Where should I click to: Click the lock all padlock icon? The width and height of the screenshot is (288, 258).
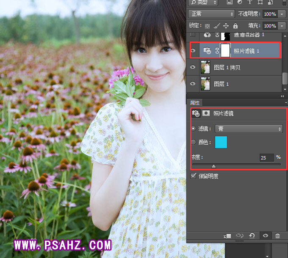tap(235, 26)
